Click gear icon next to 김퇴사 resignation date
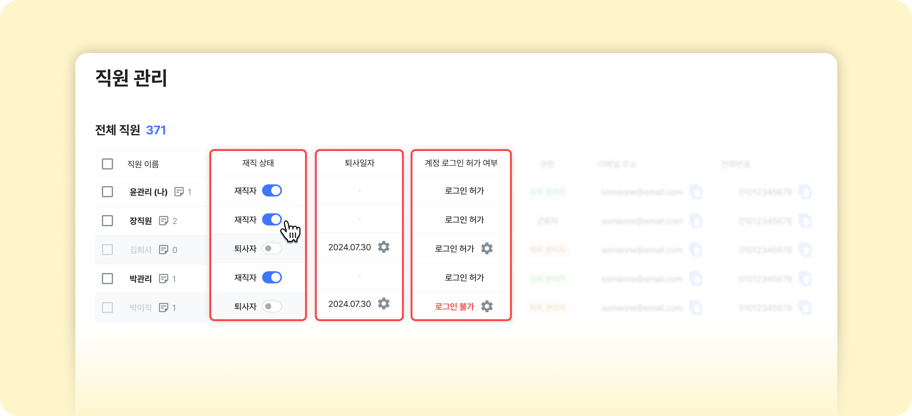 [x=383, y=247]
